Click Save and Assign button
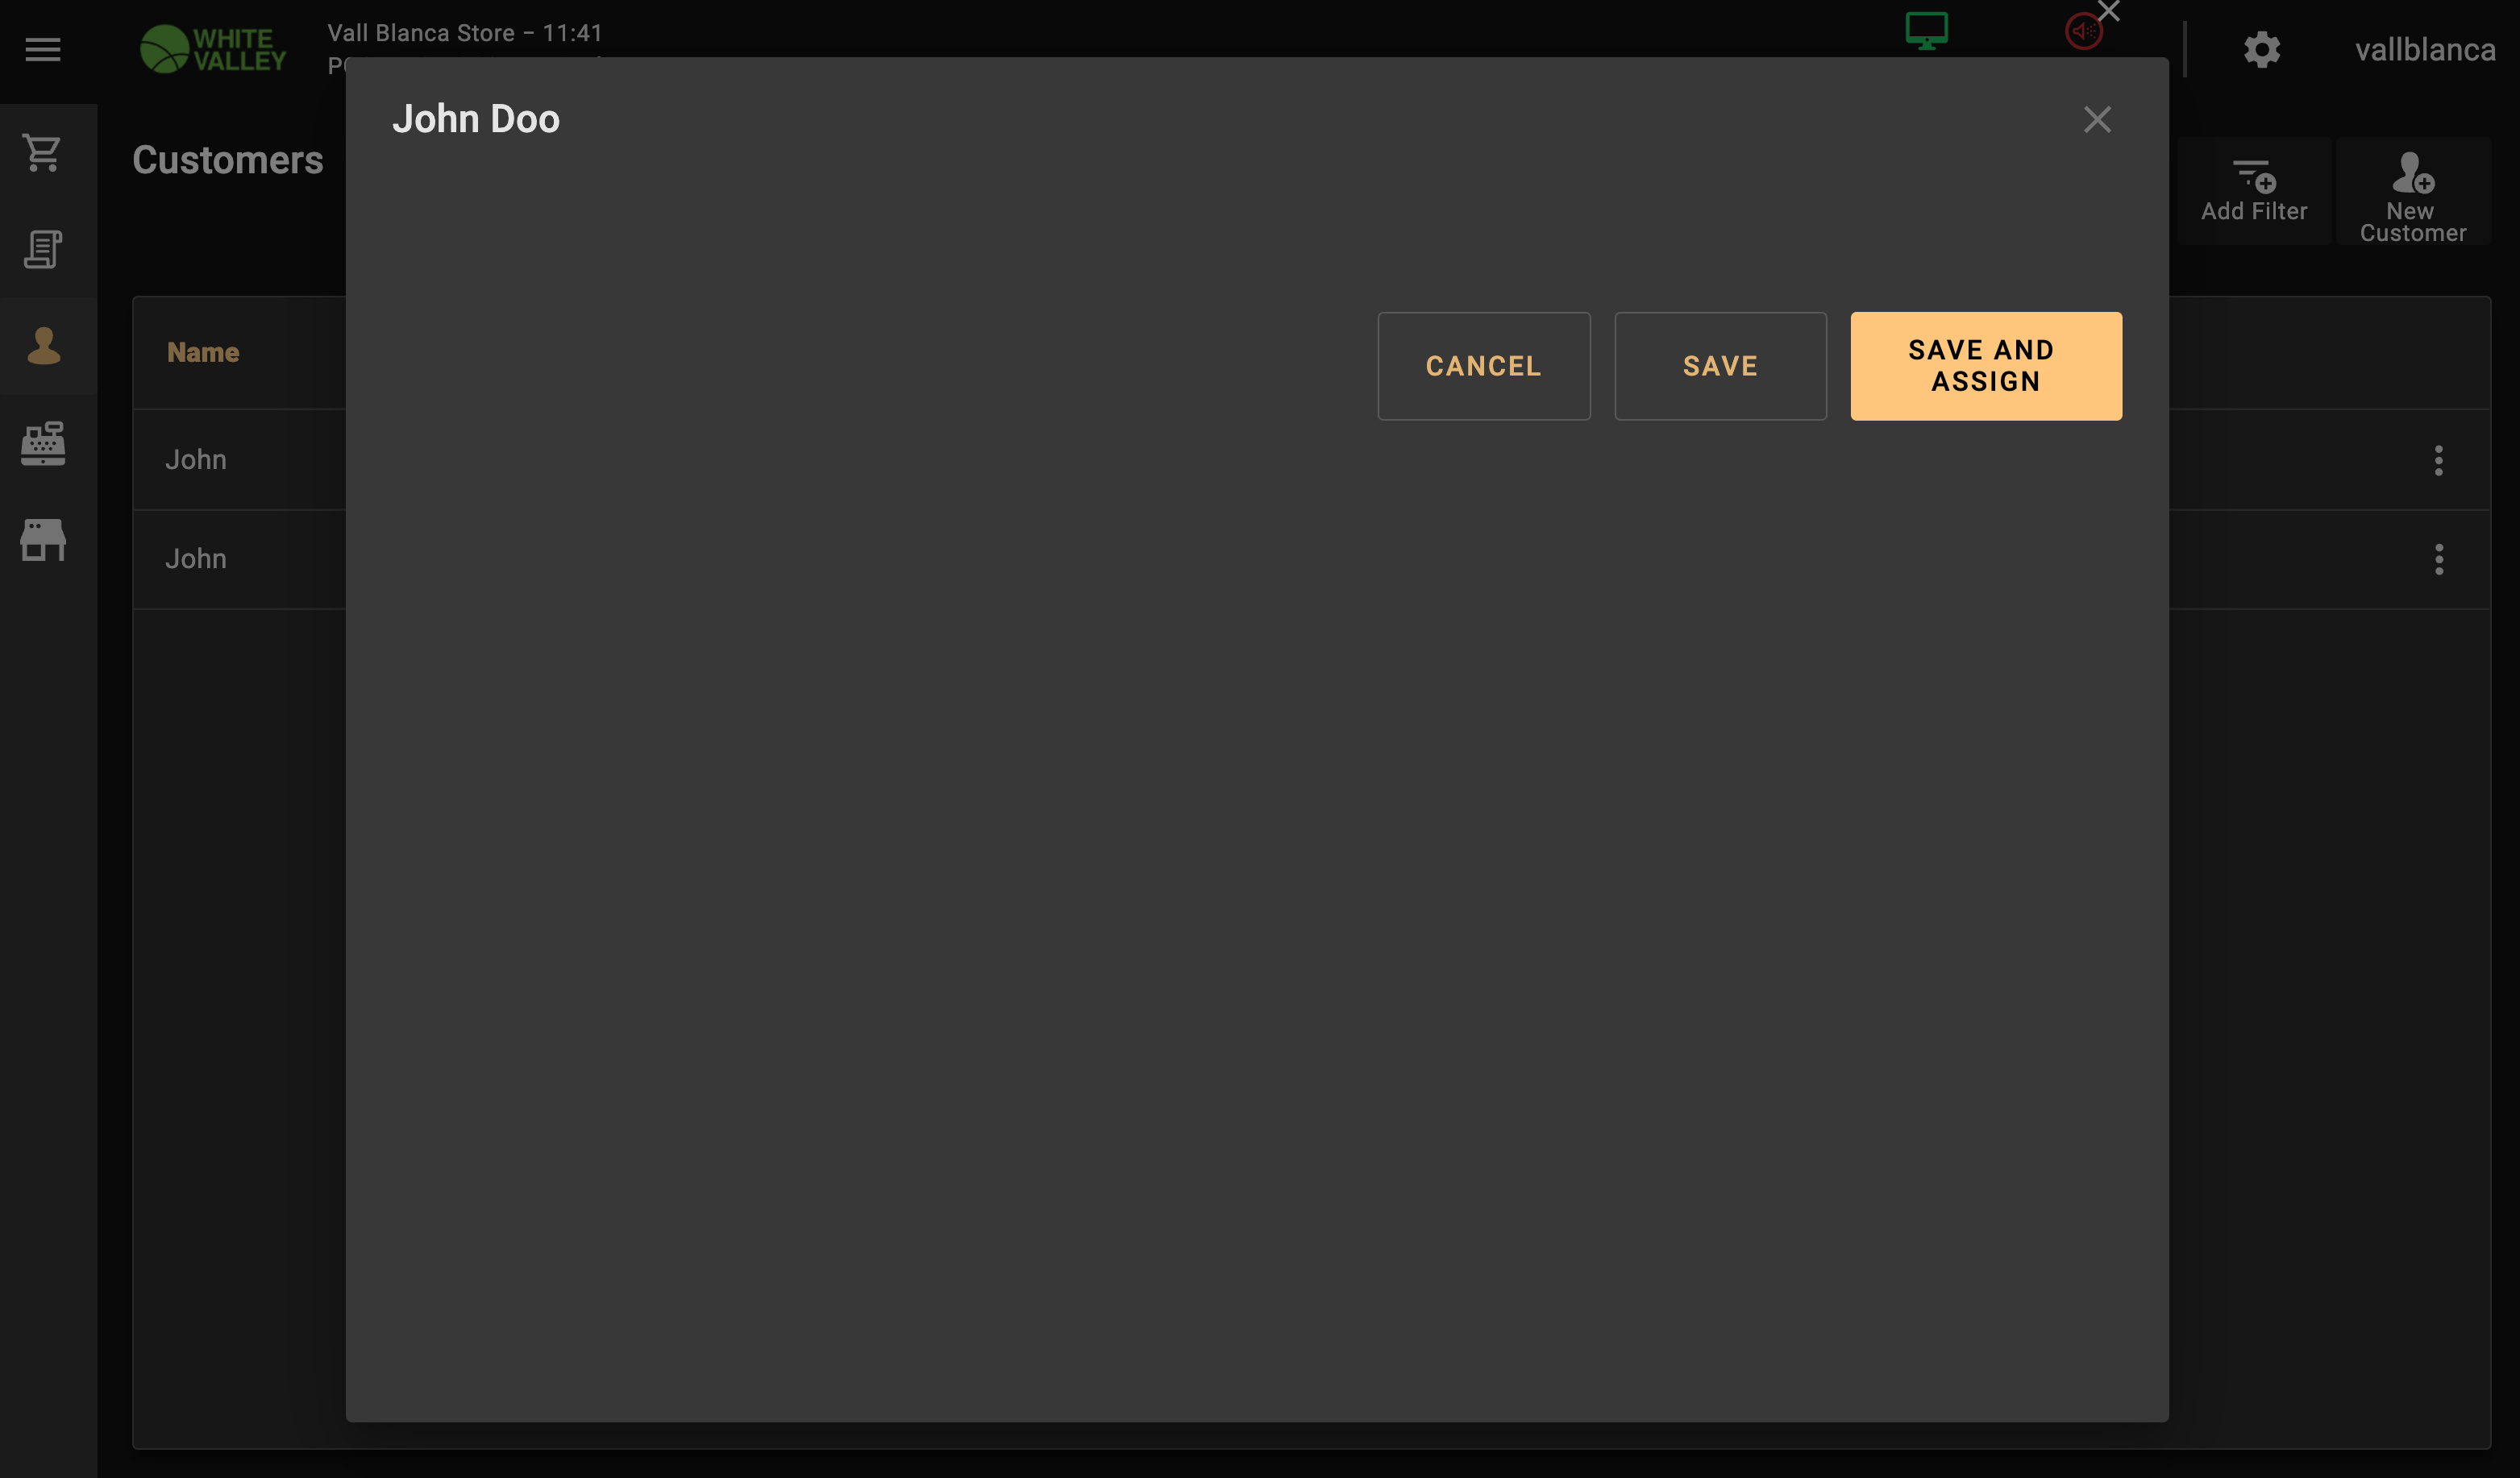The width and height of the screenshot is (2520, 1478). [x=1985, y=366]
